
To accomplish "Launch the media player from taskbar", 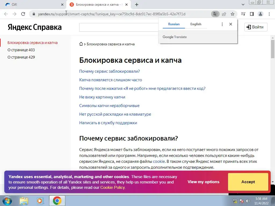I will [40, 201].
